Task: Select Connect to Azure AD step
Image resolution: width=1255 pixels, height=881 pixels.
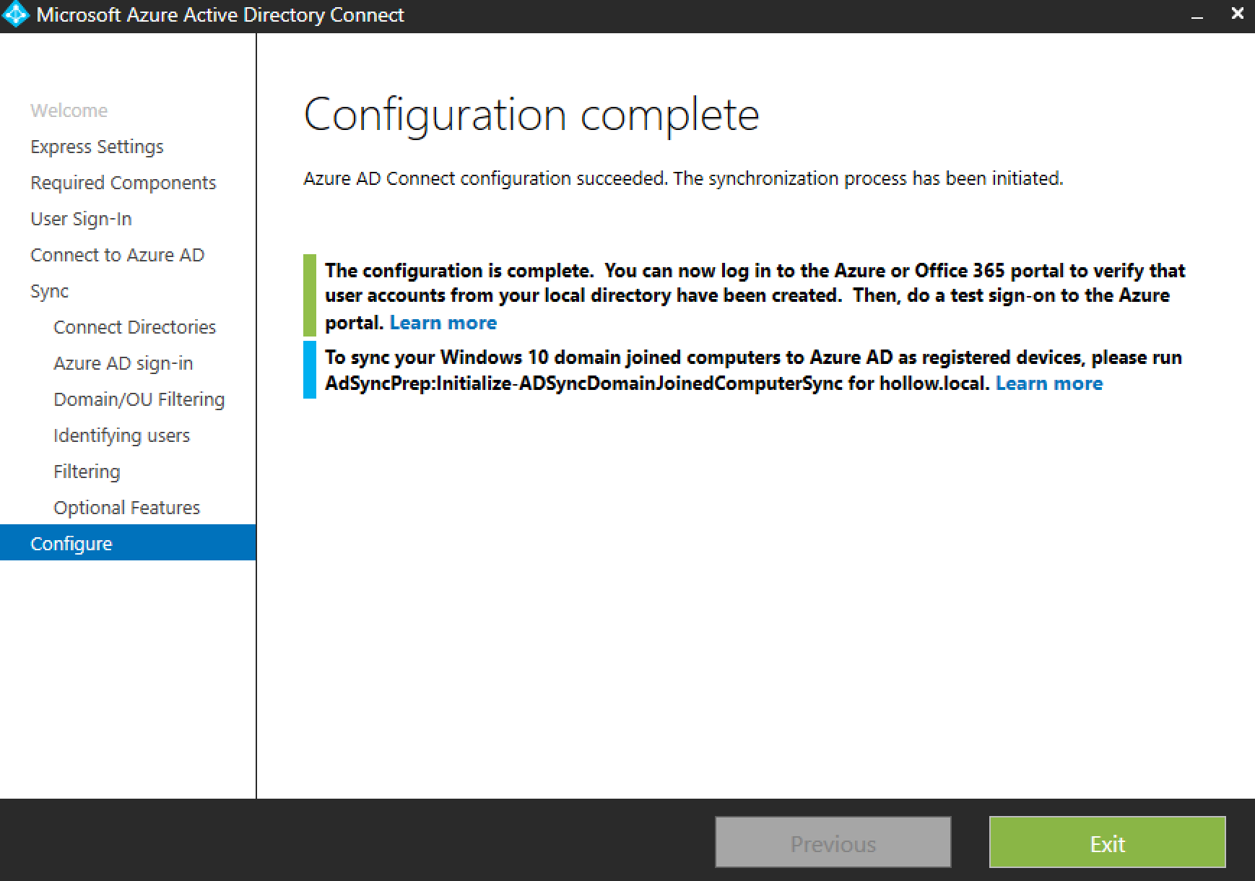Action: point(117,255)
